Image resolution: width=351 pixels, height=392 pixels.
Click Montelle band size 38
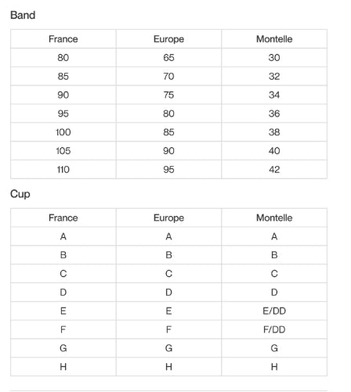point(274,132)
